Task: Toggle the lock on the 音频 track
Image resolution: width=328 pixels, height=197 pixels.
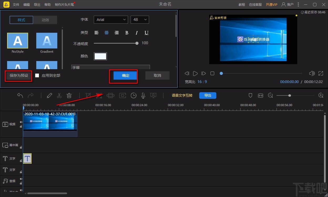Action: tap(21, 183)
